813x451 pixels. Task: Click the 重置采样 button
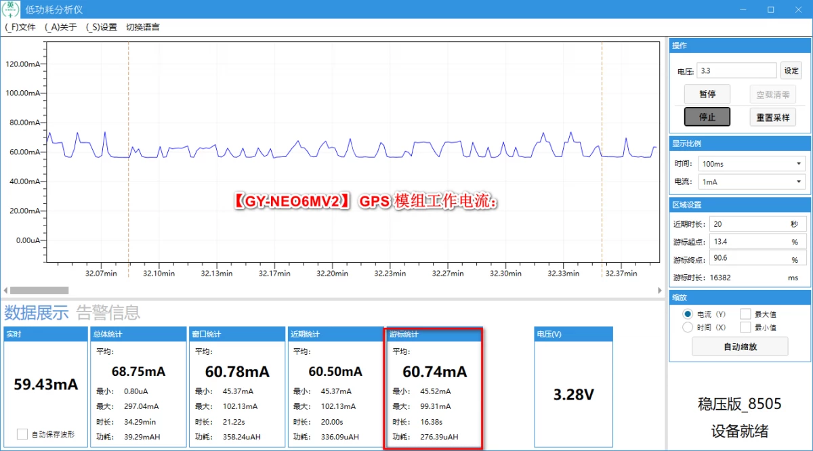point(773,116)
